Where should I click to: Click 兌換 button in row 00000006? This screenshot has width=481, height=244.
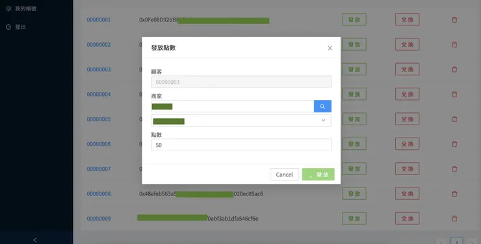tap(408, 144)
